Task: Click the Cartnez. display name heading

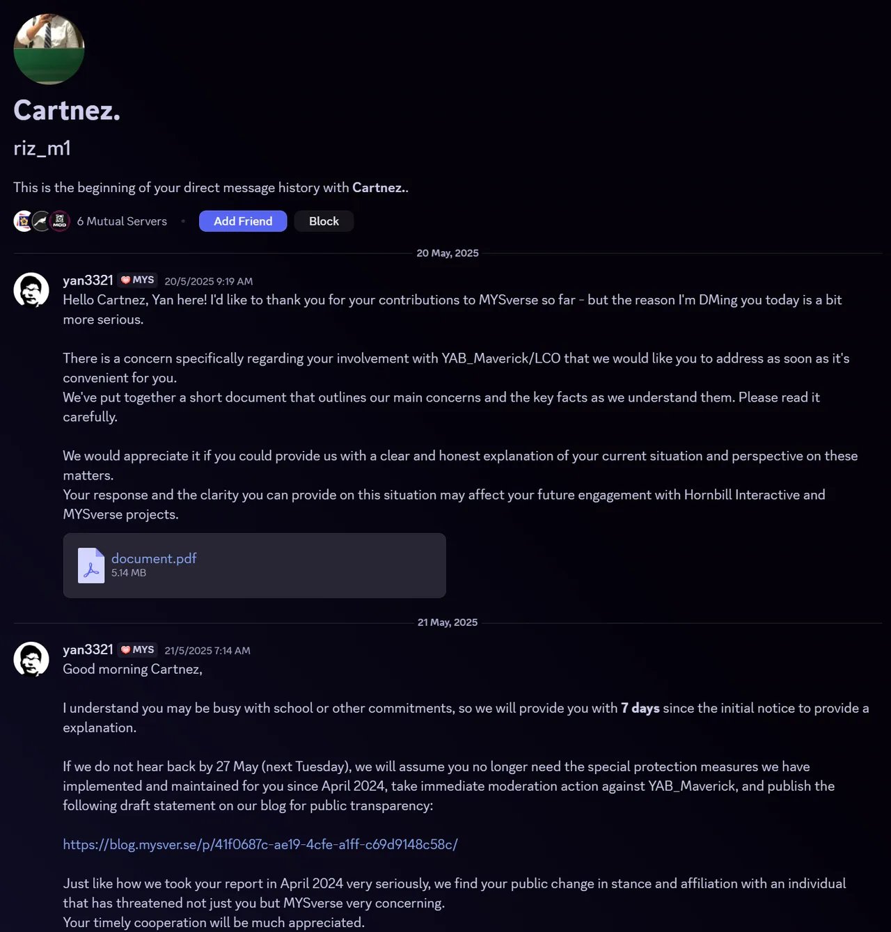Action: (67, 110)
